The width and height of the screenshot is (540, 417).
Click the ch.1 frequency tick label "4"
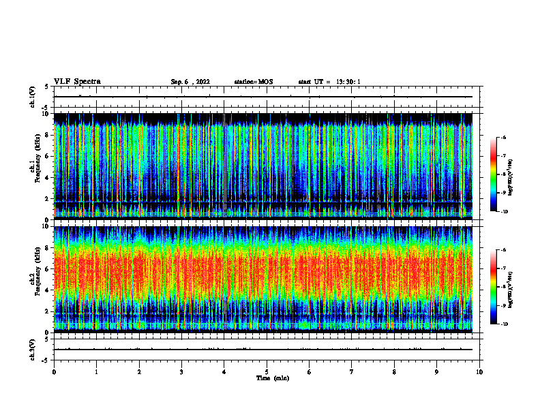[x=47, y=178]
